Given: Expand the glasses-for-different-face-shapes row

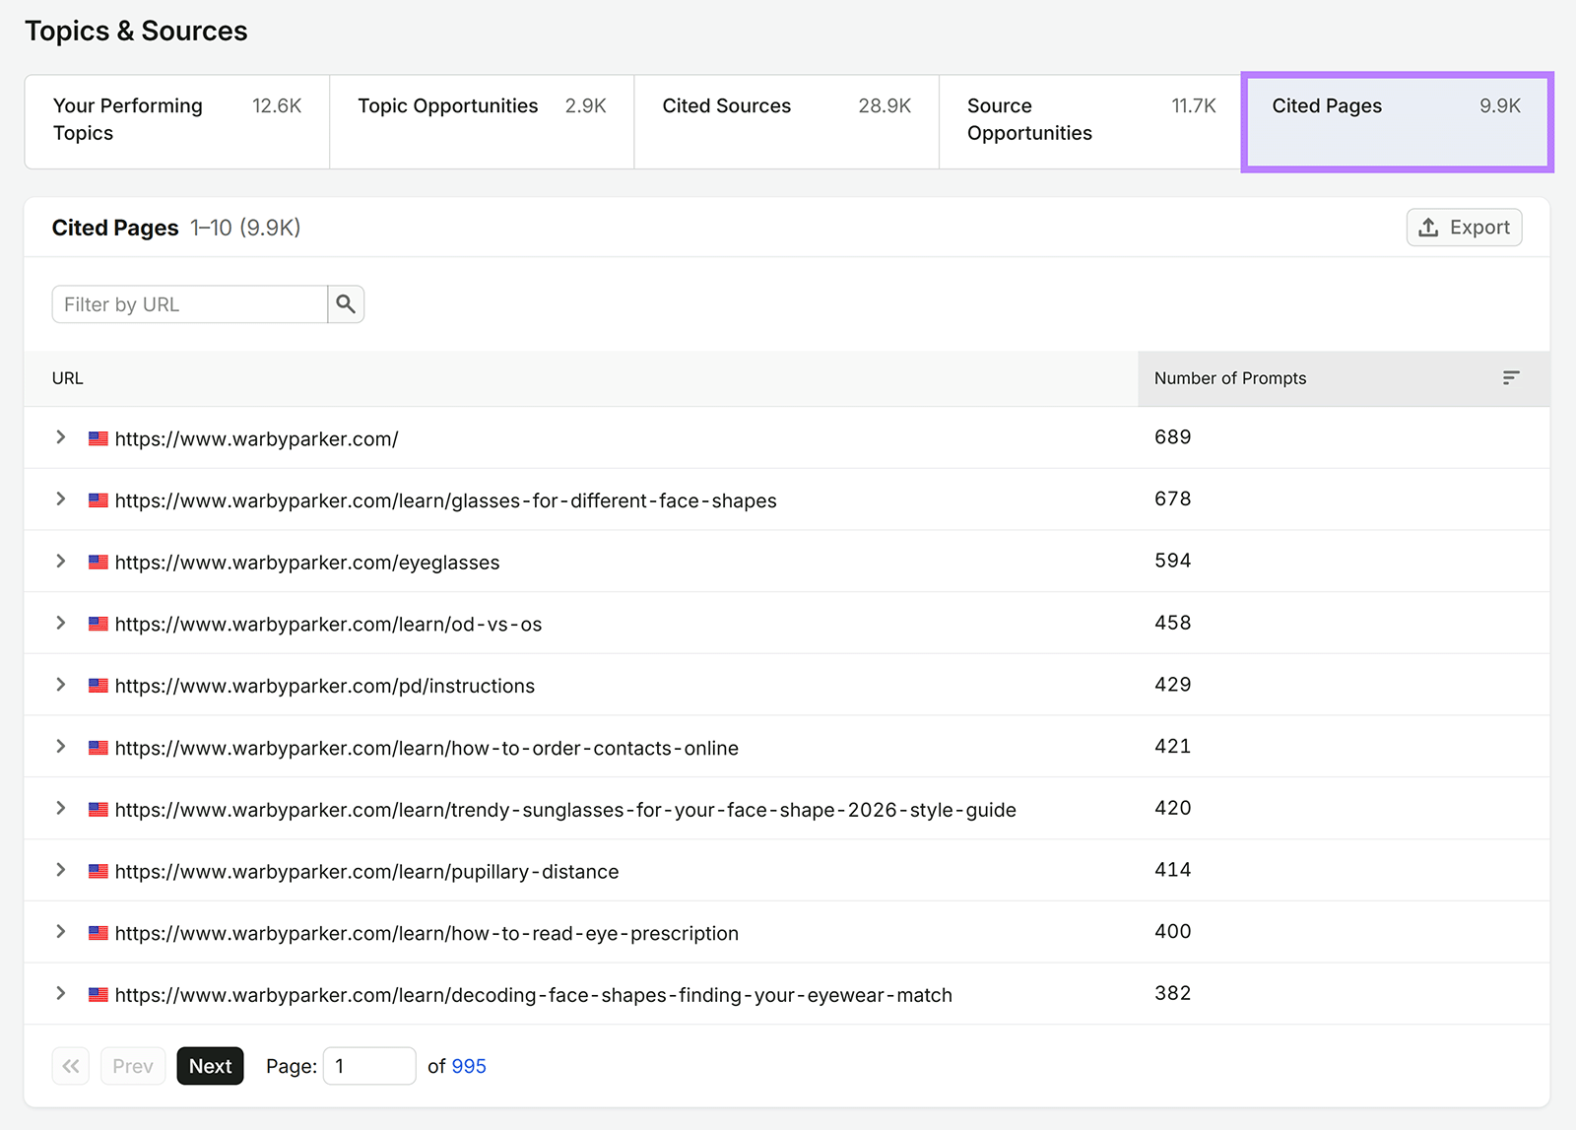Looking at the screenshot, I should tap(61, 499).
